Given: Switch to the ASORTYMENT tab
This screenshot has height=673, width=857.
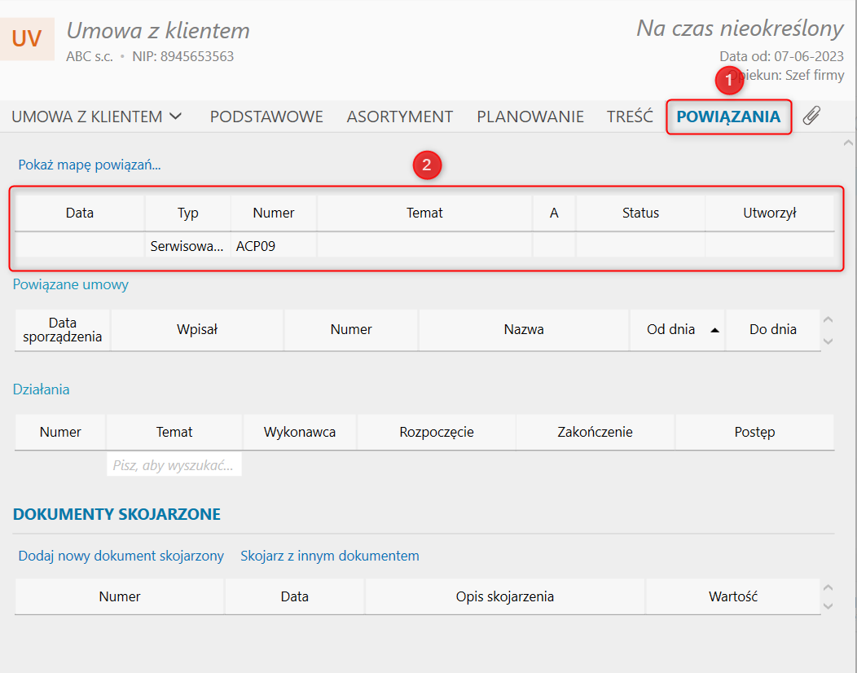Looking at the screenshot, I should pos(399,117).
